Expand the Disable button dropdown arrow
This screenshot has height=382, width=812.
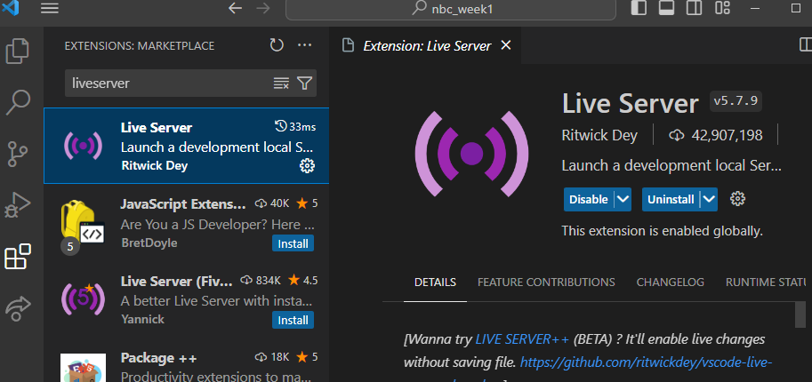point(623,199)
